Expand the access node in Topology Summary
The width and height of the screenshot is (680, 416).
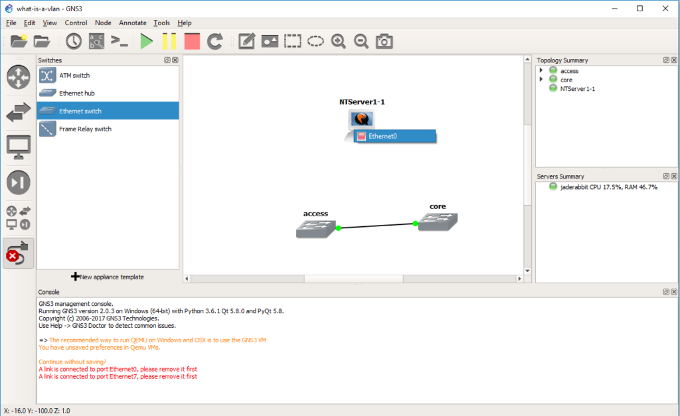[541, 71]
